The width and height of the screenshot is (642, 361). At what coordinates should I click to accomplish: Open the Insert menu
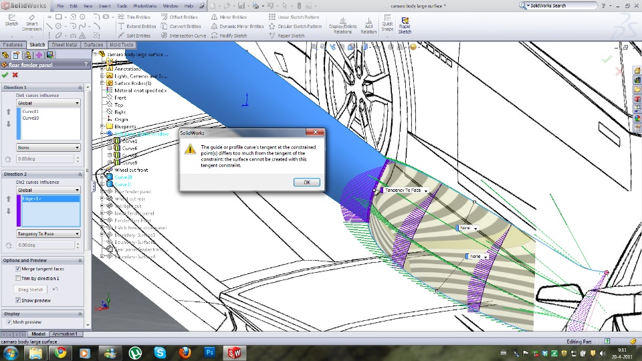(x=104, y=6)
